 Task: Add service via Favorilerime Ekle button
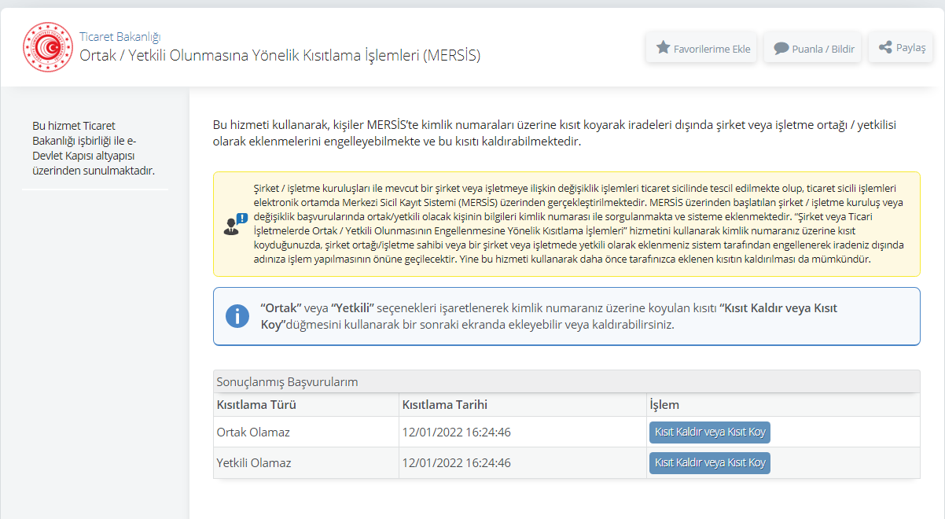click(x=702, y=48)
